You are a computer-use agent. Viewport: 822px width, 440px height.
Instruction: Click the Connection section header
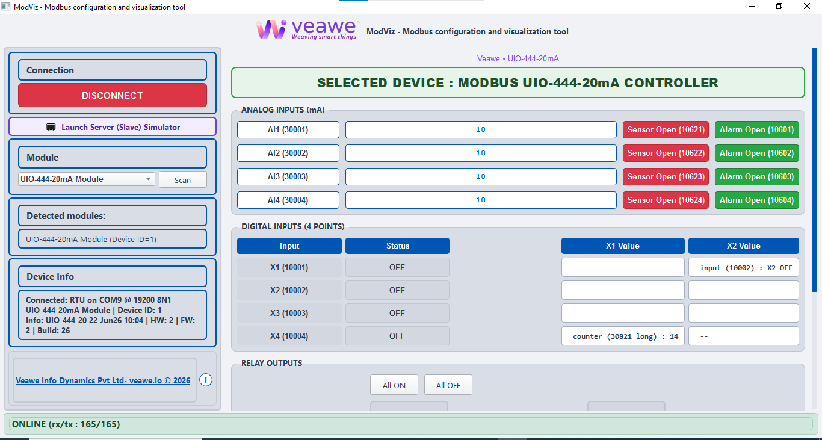click(x=113, y=70)
